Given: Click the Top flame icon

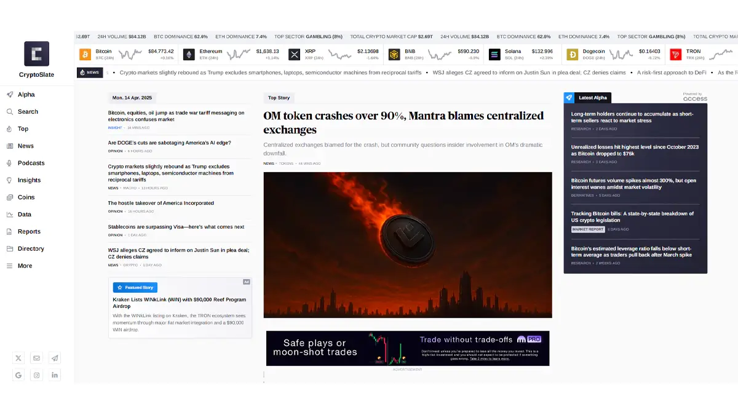Looking at the screenshot, I should (10, 129).
